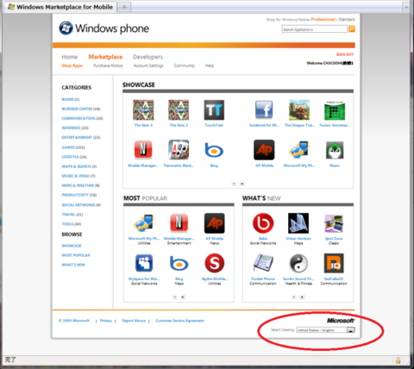The image size is (414, 369).
Task: Switch to Standard shop version
Action: click(347, 19)
